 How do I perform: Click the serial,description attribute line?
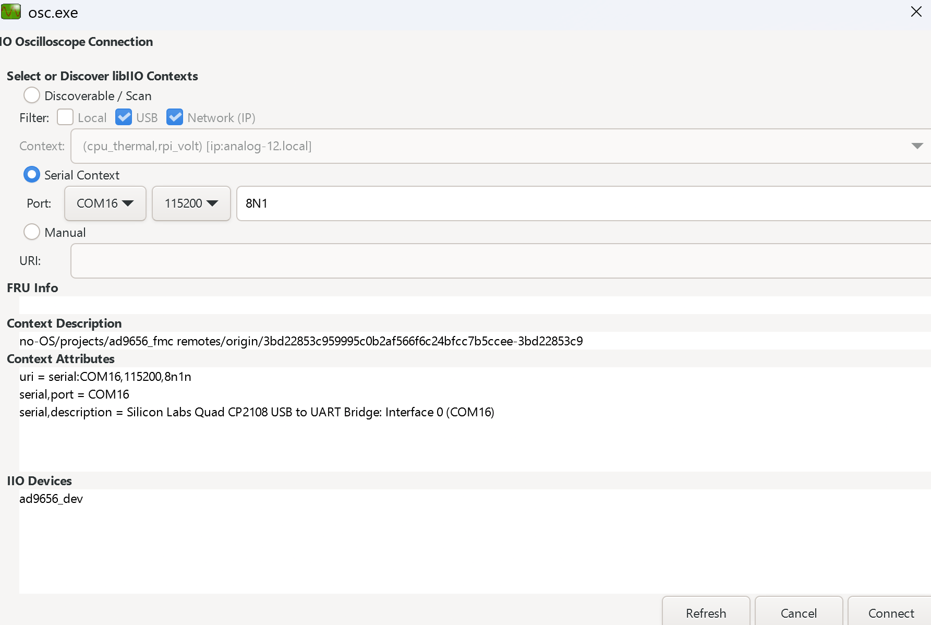[257, 412]
